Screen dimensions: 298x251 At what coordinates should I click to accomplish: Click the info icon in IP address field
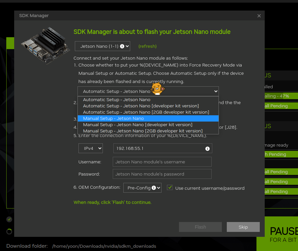[x=207, y=149]
